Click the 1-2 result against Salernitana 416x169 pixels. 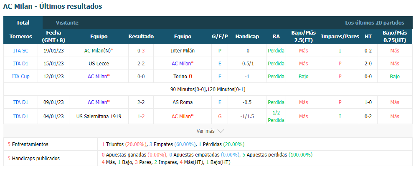tap(141, 116)
